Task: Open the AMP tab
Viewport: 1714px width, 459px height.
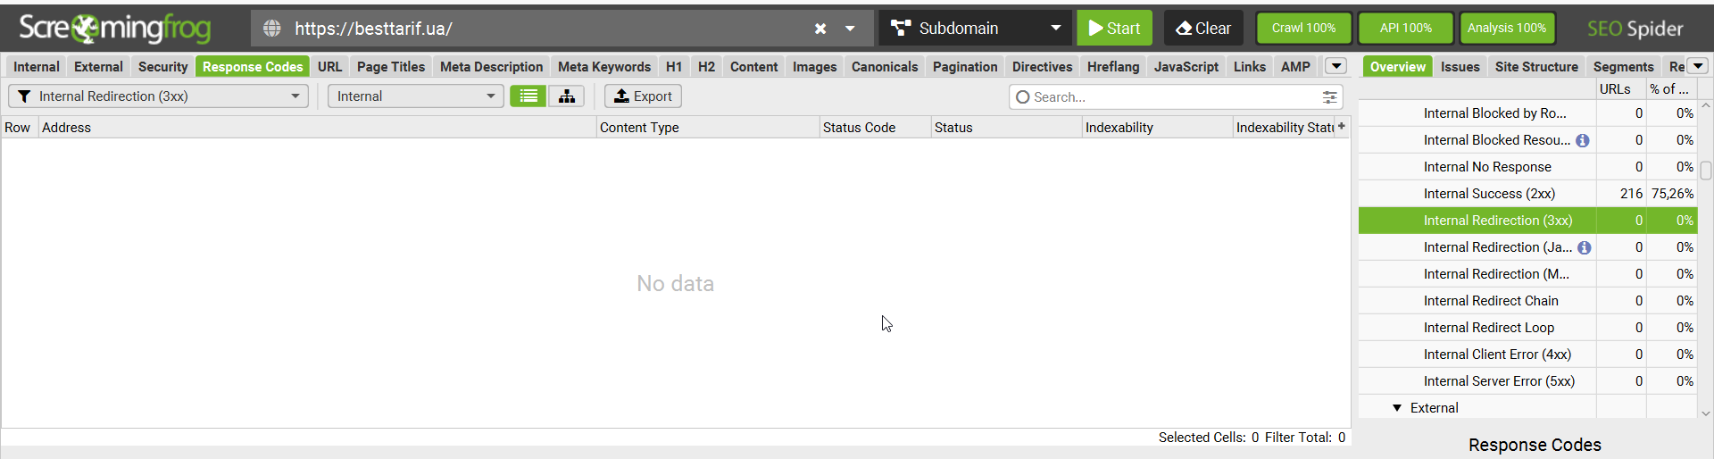Action: click(1295, 66)
